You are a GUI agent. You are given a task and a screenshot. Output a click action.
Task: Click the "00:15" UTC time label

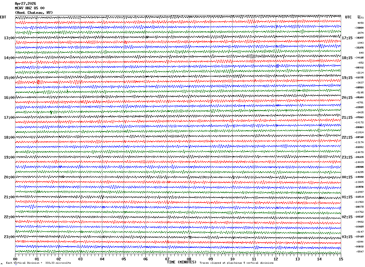point(347,177)
